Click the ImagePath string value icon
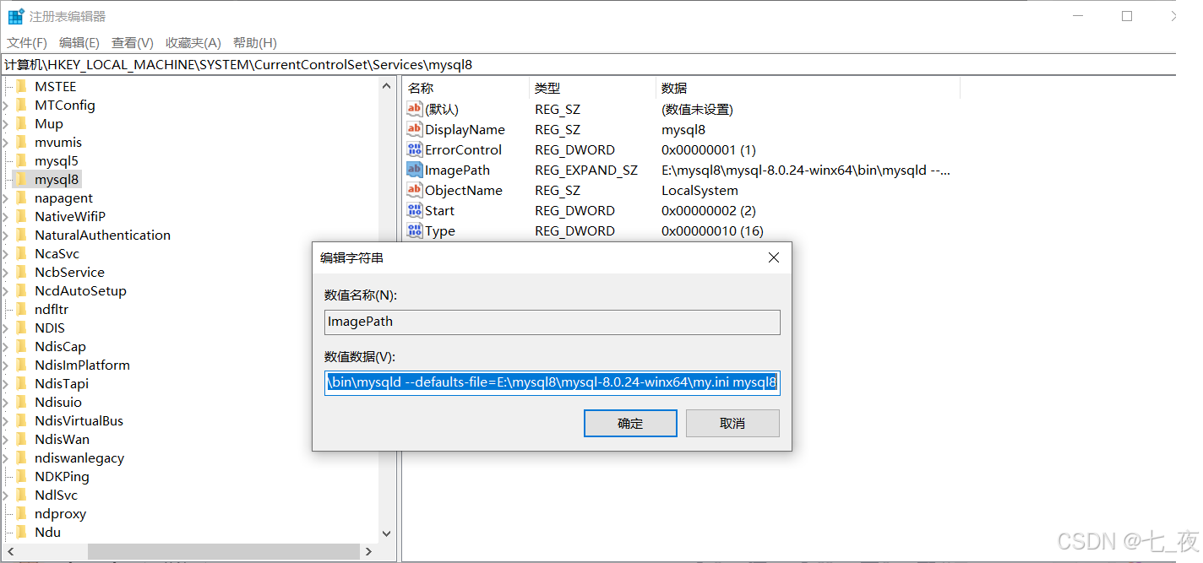The height and width of the screenshot is (563, 1203). point(414,170)
